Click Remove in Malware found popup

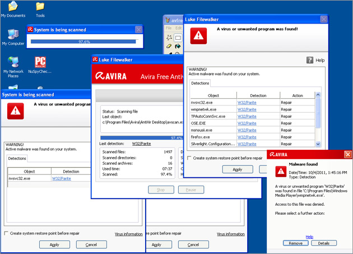point(296,243)
